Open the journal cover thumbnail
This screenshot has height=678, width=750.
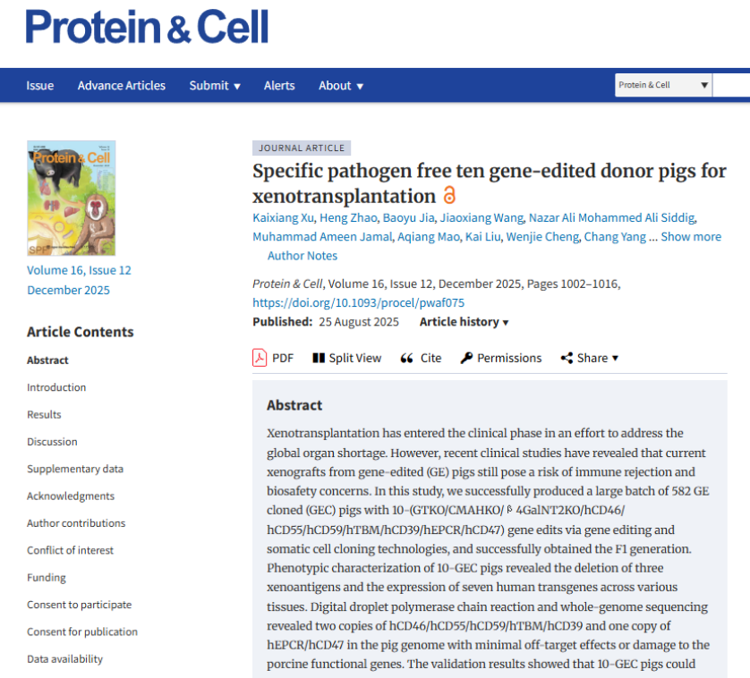pyautogui.click(x=72, y=199)
